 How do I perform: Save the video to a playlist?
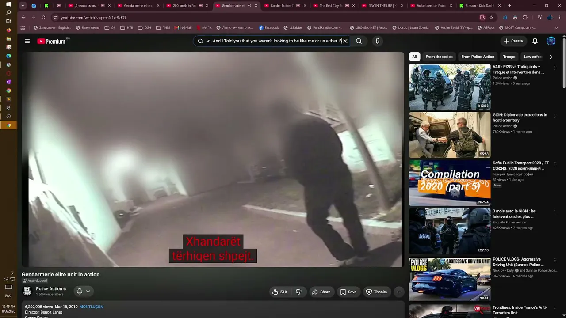348,292
